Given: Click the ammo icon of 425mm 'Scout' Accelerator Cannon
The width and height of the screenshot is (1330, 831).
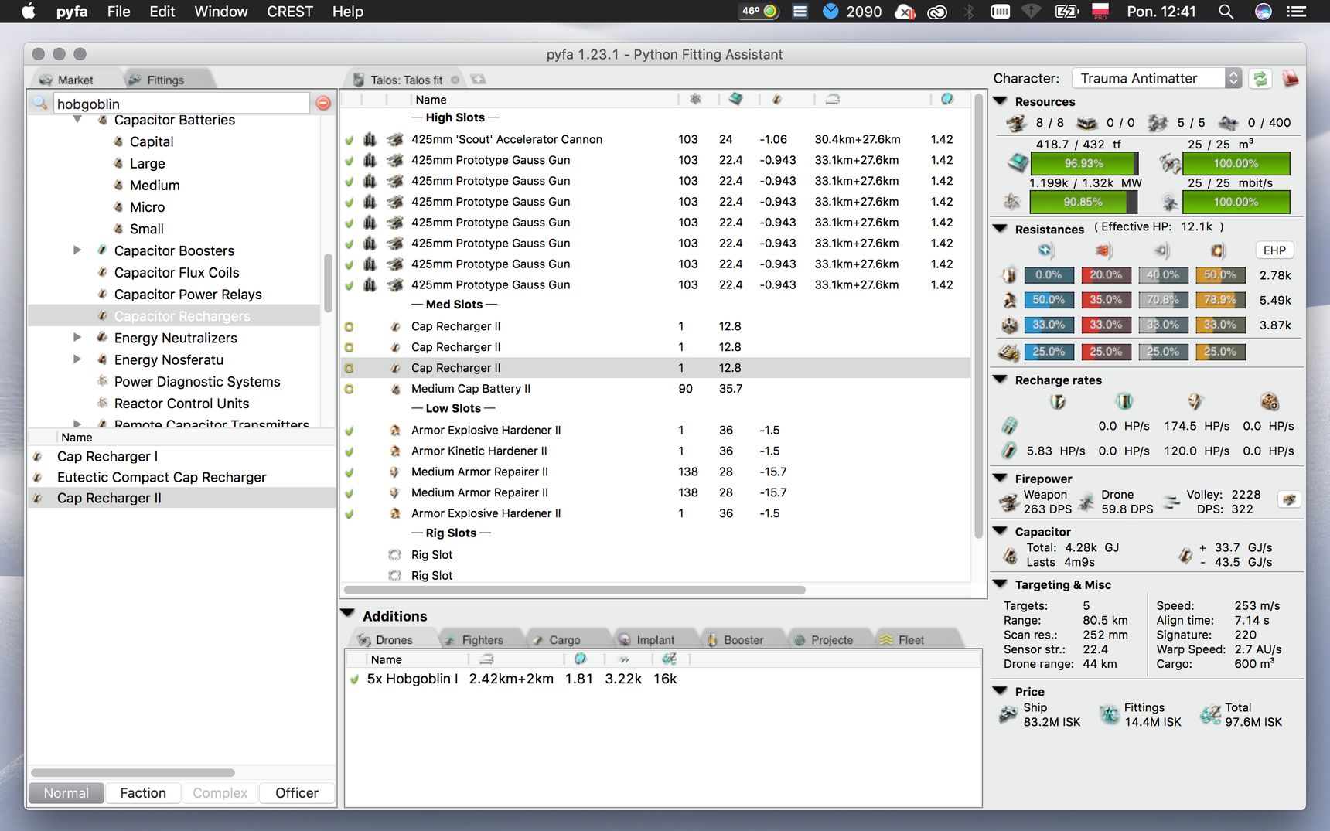Looking at the screenshot, I should (370, 139).
